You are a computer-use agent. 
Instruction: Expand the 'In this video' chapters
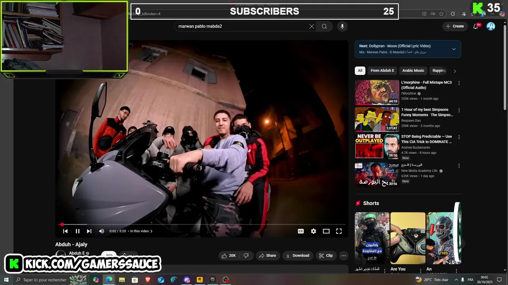141,231
